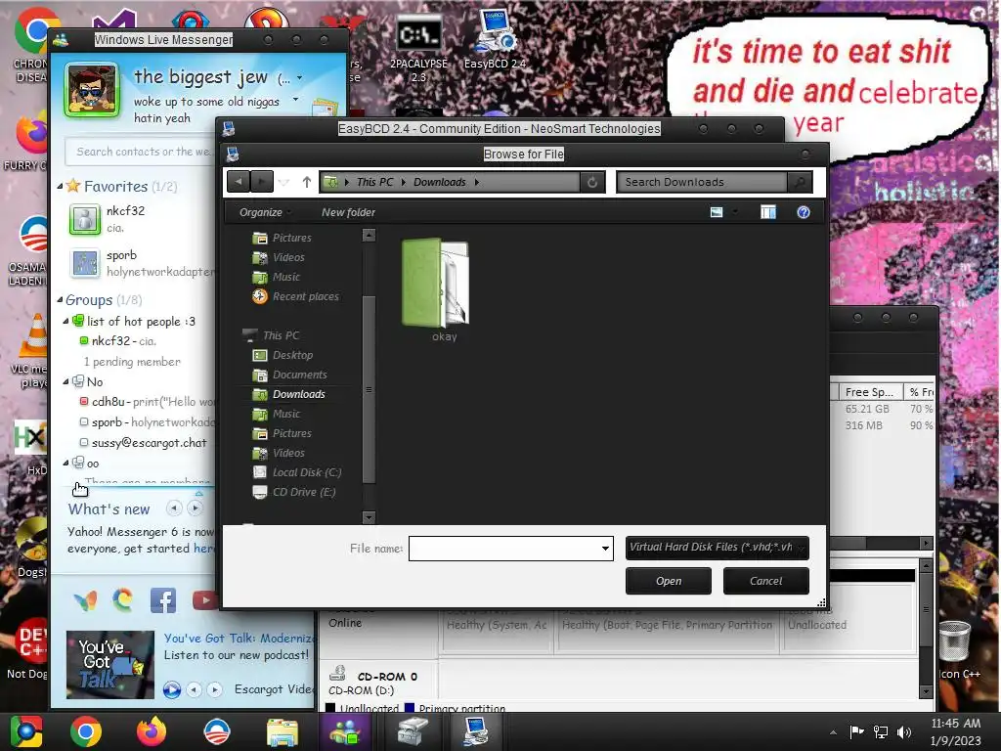Collapse 'list of hot people :3' group
This screenshot has width=1001, height=751.
click(65, 321)
